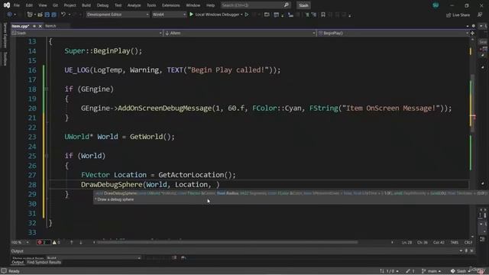This screenshot has height=275, width=489.
Task: Open the SU account profile badge
Action: point(436,5)
